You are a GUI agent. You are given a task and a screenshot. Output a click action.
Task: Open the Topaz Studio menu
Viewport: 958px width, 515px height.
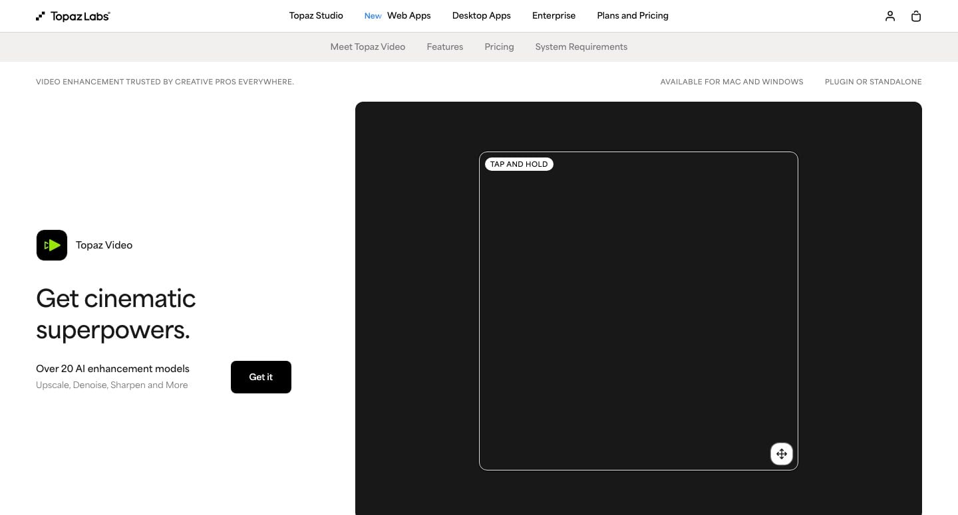tap(316, 15)
